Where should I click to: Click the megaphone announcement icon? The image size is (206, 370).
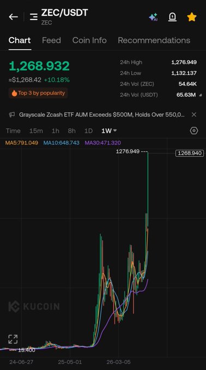click(12, 114)
